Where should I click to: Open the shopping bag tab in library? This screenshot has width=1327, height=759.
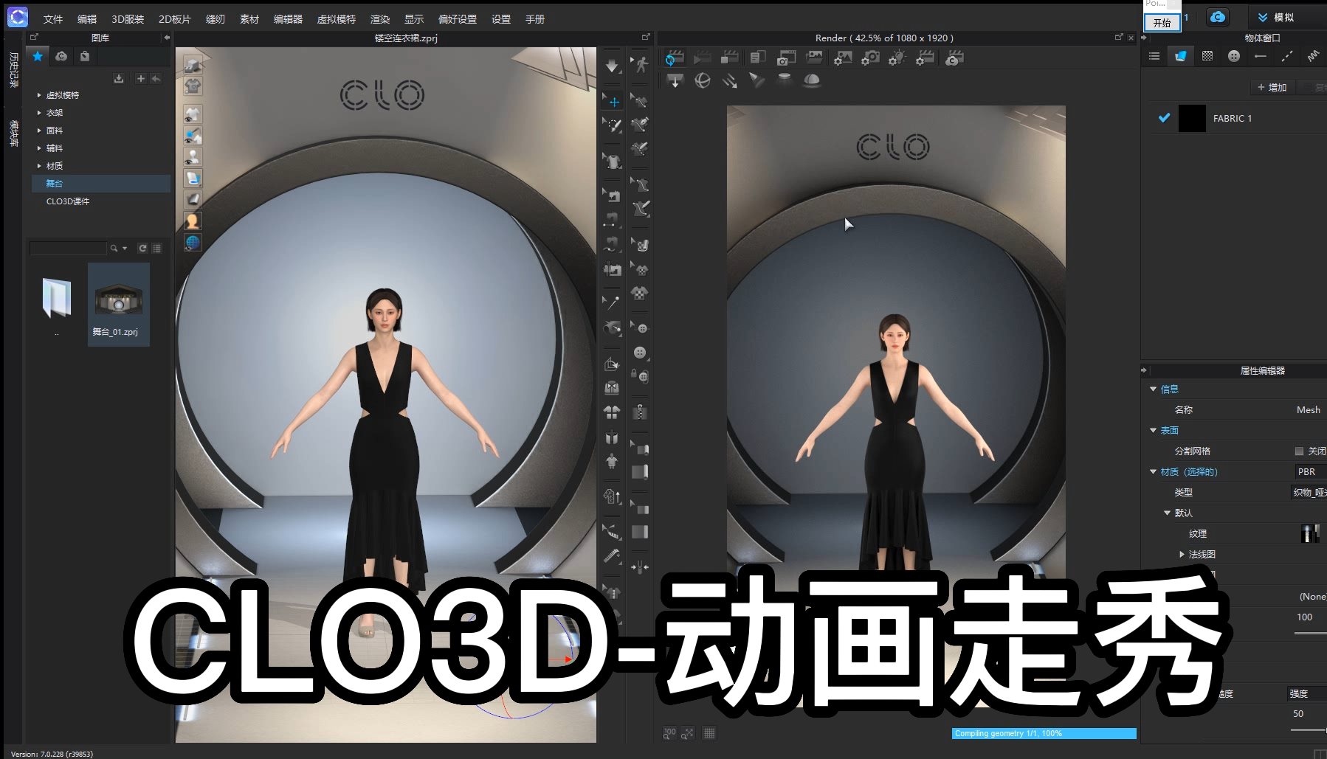(x=85, y=56)
